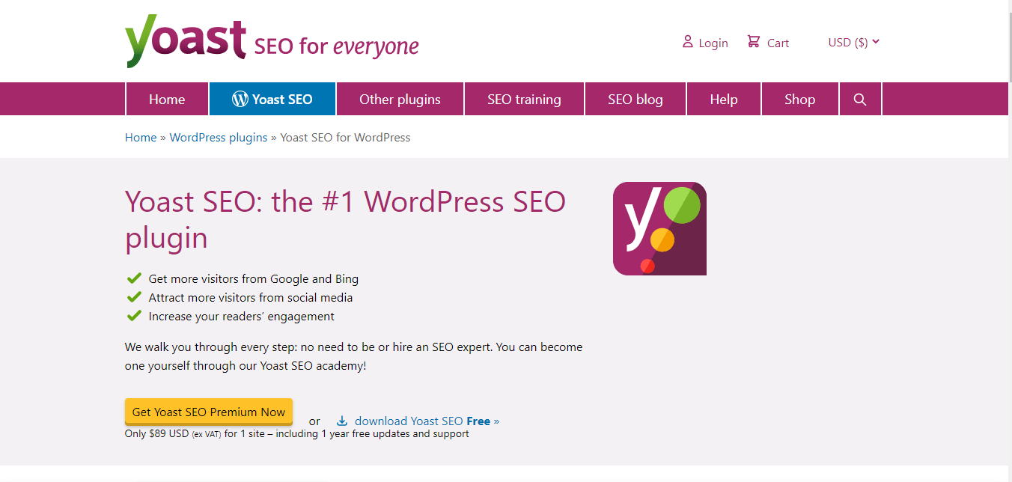Click the shopping cart icon
This screenshot has width=1012, height=482.
(753, 42)
